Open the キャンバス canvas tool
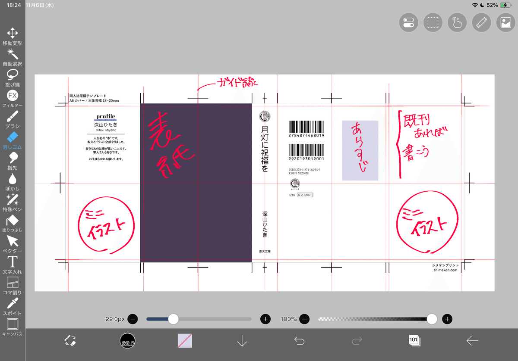The width and height of the screenshot is (518, 361). [x=13, y=327]
